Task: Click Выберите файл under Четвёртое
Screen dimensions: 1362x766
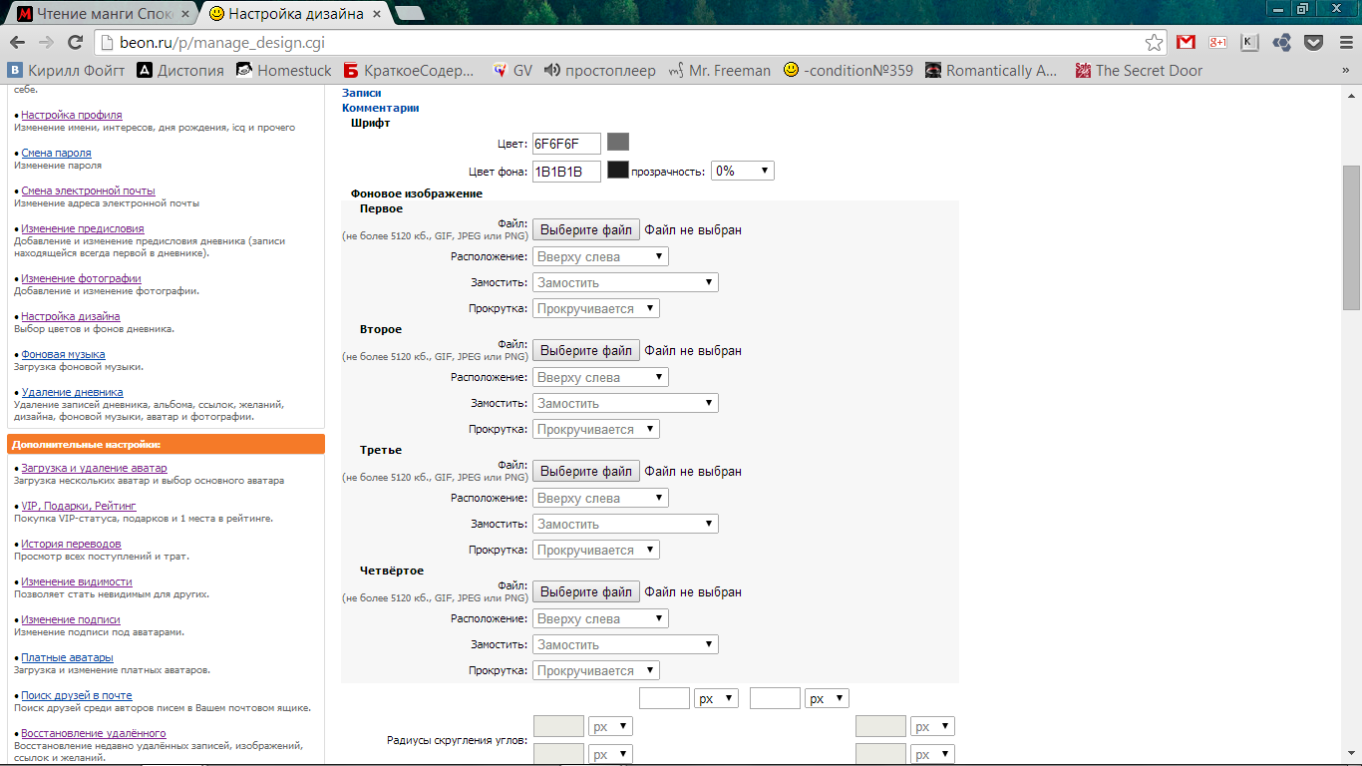Action: pos(586,591)
